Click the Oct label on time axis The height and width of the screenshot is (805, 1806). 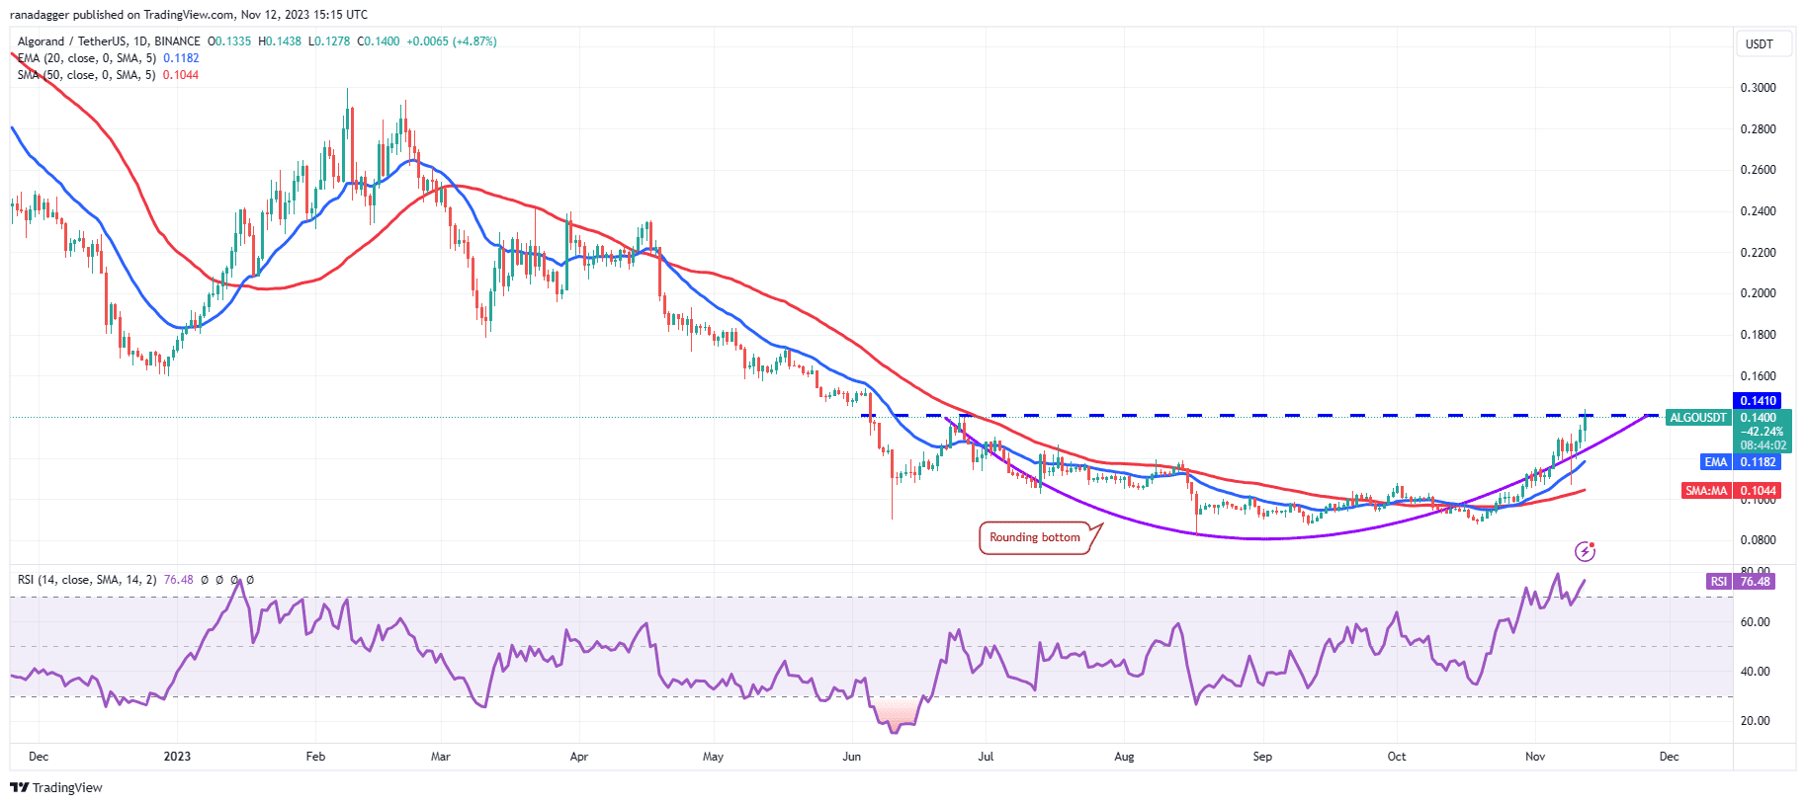click(1397, 757)
